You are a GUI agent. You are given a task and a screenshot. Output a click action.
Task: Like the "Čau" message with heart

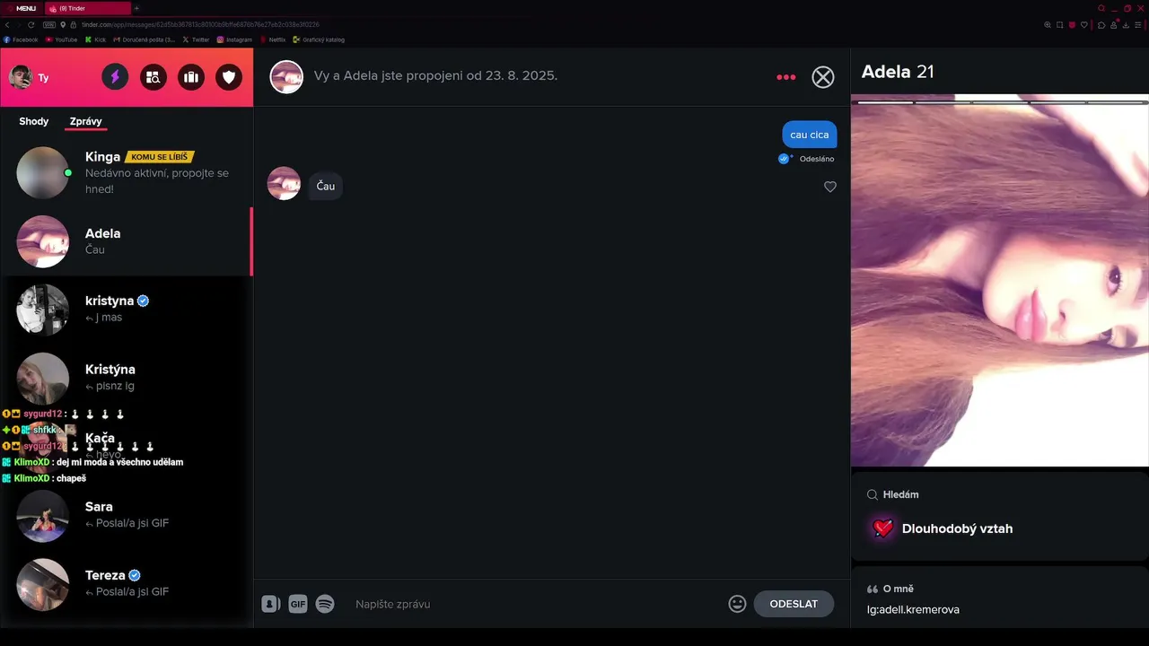(830, 187)
